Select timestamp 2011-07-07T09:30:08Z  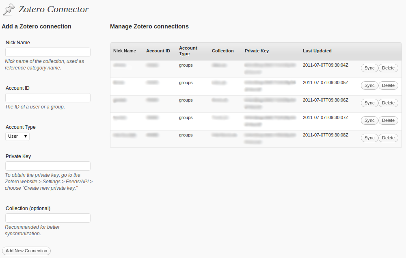click(326, 135)
